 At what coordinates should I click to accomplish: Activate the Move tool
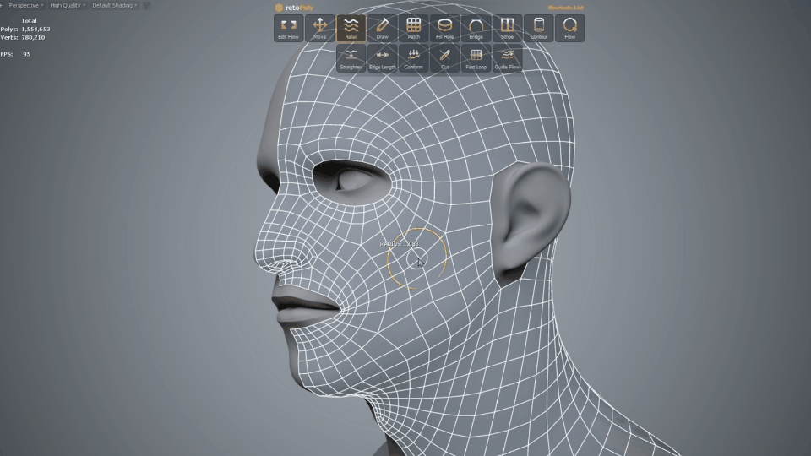pyautogui.click(x=319, y=28)
